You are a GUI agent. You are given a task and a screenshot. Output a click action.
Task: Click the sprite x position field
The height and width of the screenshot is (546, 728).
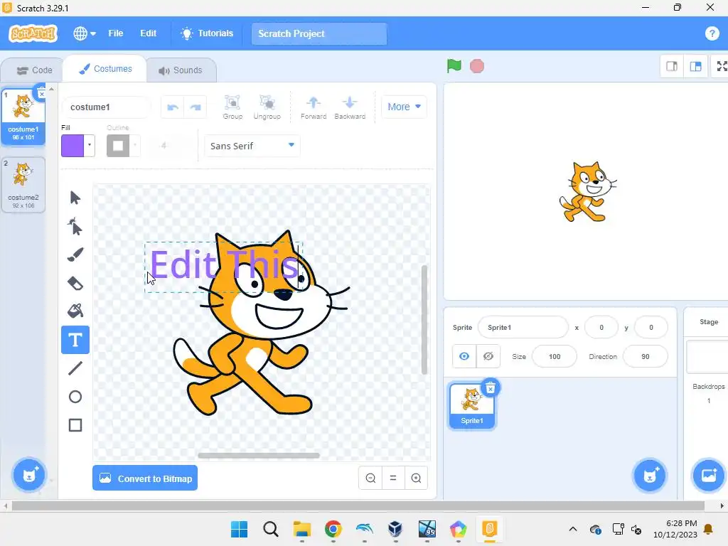point(601,327)
